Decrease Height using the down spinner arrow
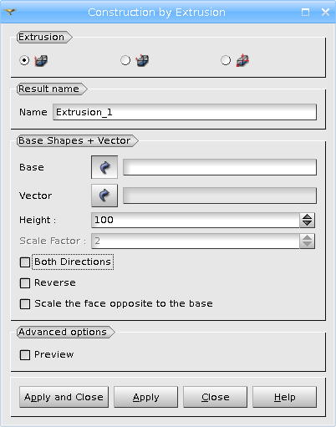The width and height of the screenshot is (336, 427). 308,223
